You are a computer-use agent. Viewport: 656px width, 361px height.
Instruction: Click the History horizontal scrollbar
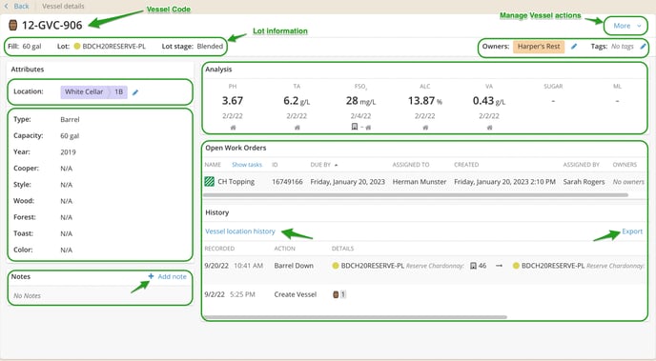coord(356,317)
